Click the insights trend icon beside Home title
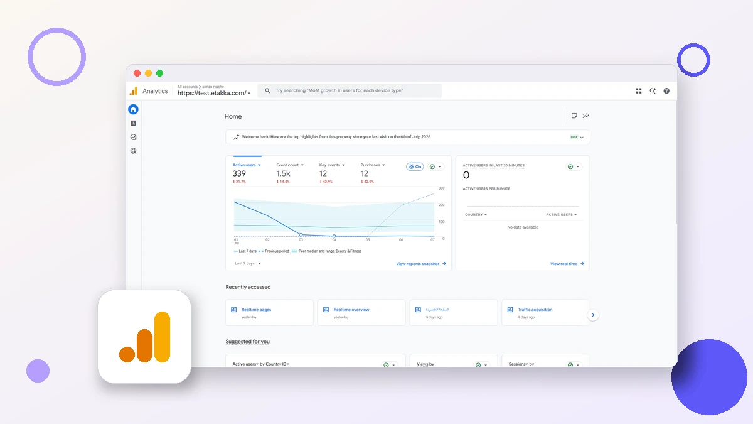 [x=585, y=116]
